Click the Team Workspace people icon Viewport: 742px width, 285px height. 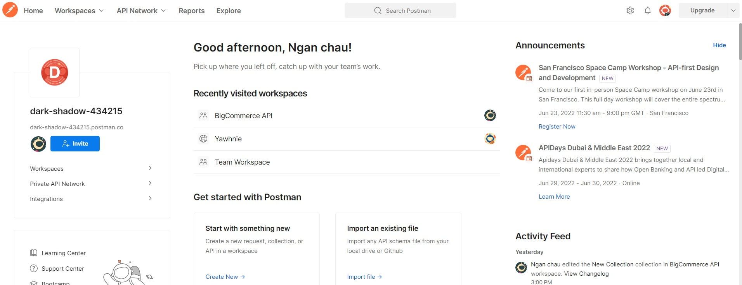[x=203, y=162]
